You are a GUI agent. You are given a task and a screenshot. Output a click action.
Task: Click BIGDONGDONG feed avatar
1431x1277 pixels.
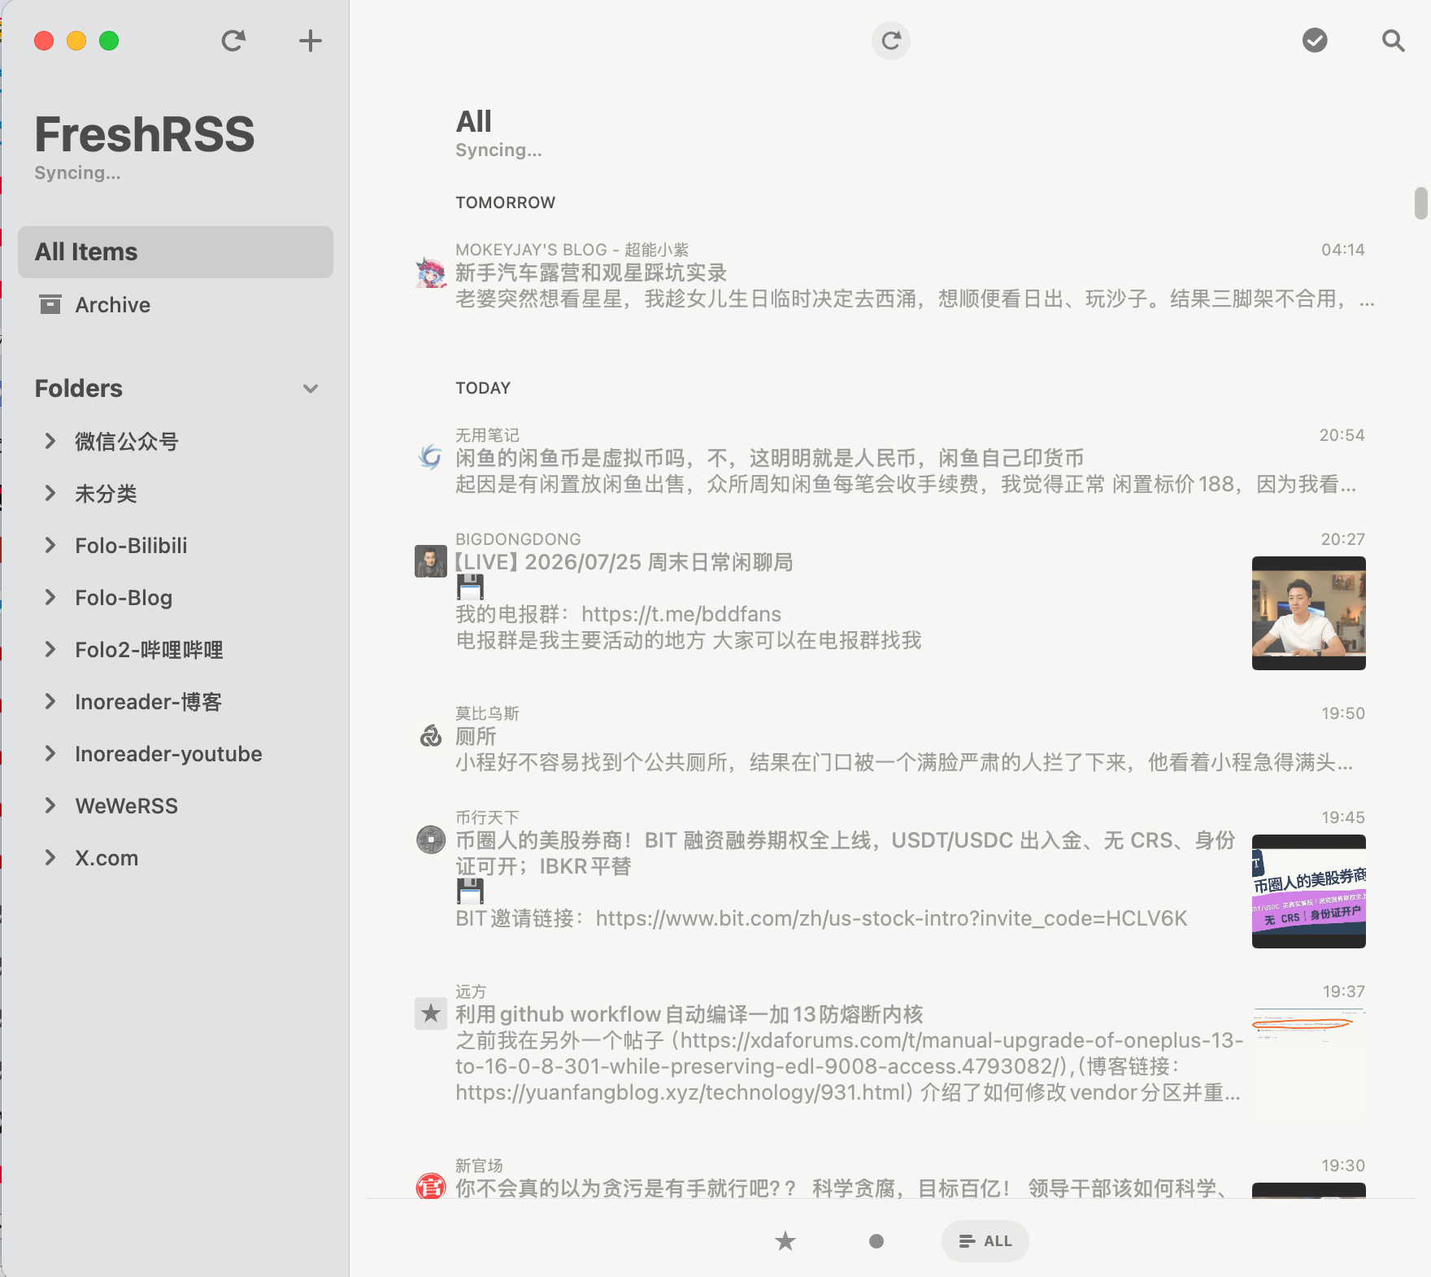[x=431, y=561]
